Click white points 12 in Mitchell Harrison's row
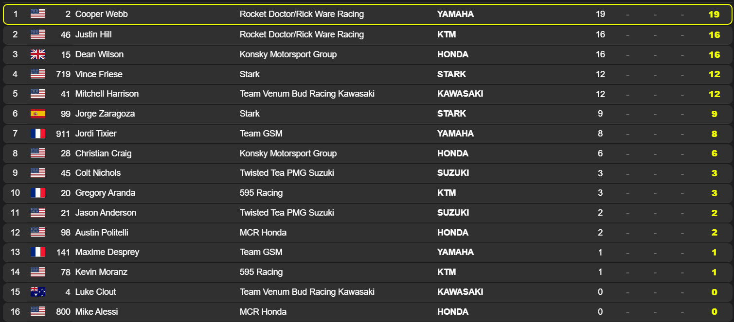Screen dimensions: 734x322 click(x=600, y=94)
